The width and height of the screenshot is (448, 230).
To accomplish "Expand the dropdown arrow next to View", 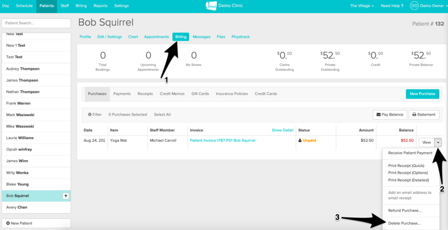I will tap(438, 142).
